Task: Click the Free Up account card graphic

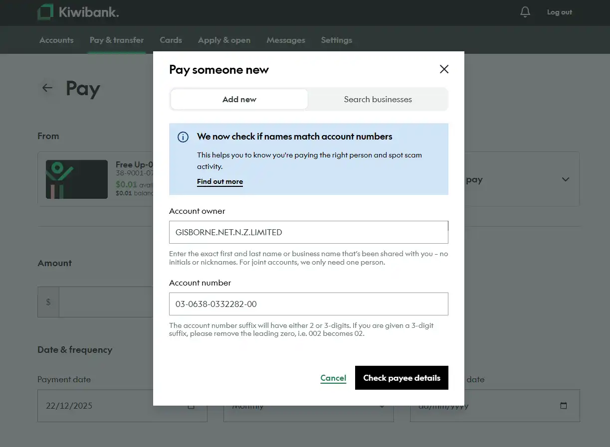Action: [76, 179]
